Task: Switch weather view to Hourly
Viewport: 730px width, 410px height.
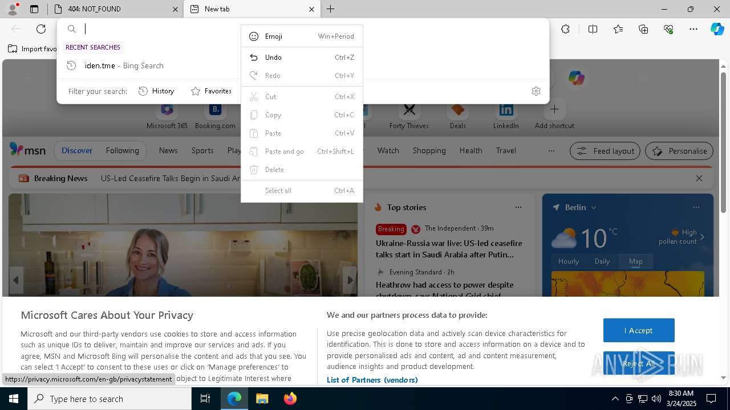Action: click(569, 261)
